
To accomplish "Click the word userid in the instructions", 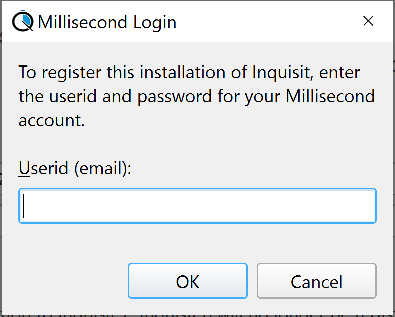I will pos(73,96).
